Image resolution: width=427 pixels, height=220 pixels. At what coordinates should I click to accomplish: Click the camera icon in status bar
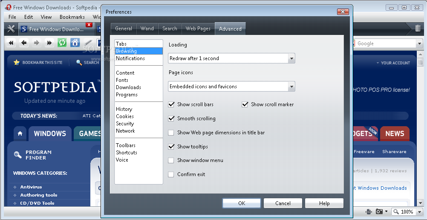tap(379, 211)
